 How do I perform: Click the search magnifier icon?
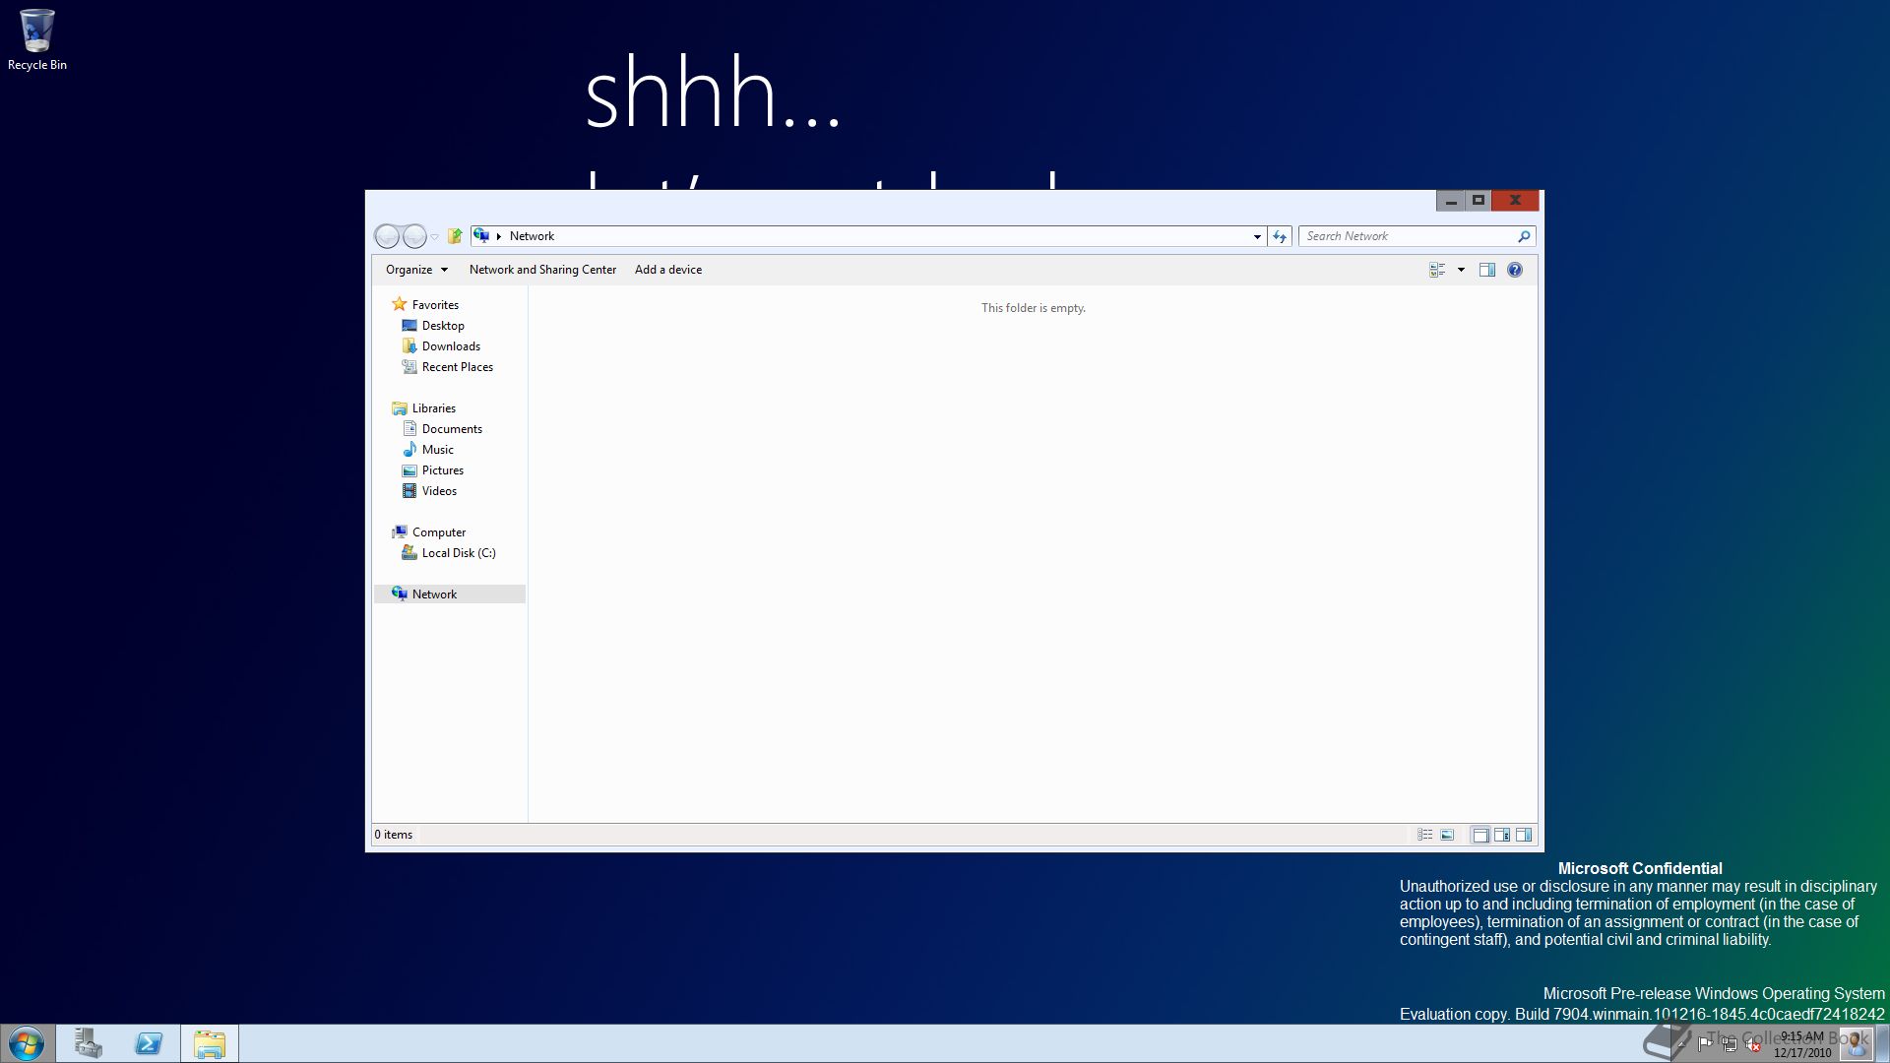tap(1524, 236)
